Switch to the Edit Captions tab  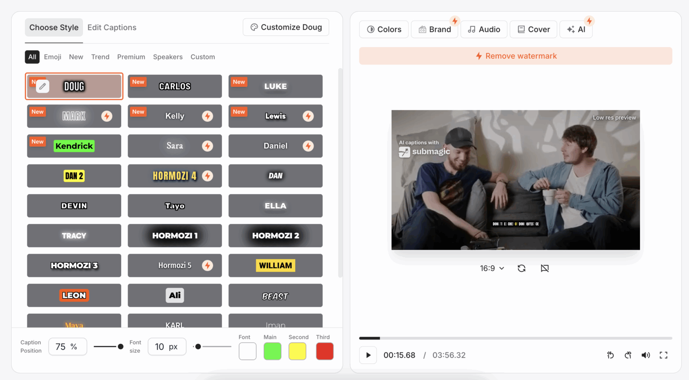point(112,27)
